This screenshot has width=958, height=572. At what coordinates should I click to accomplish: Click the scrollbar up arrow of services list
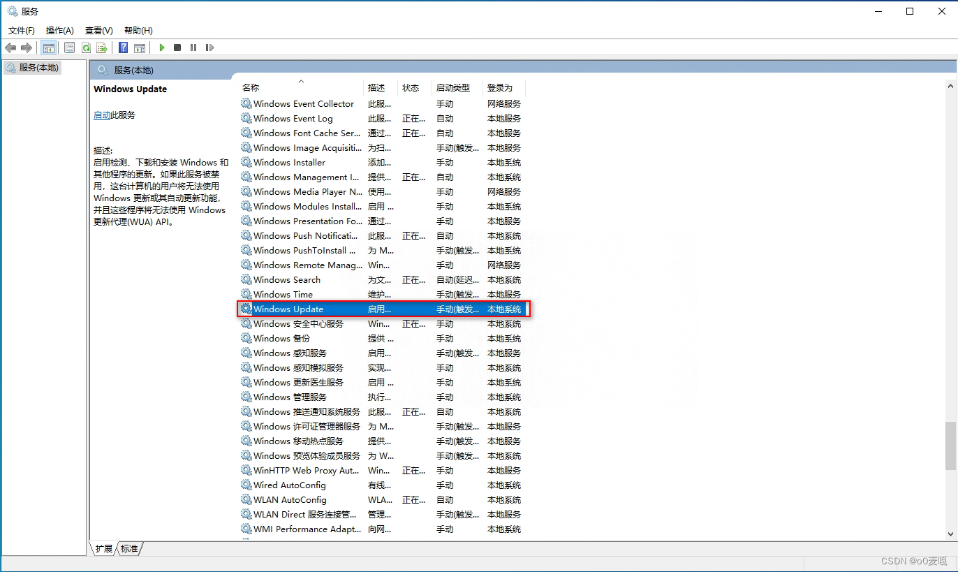tap(951, 86)
